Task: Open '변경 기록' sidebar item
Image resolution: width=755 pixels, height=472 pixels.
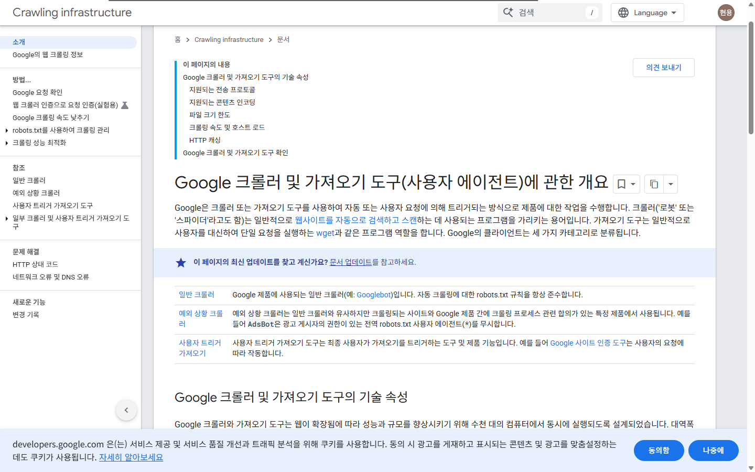Action: 26,315
